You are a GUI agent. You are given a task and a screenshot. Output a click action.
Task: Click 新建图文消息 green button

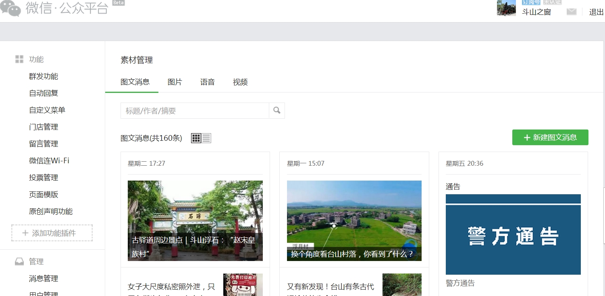550,138
